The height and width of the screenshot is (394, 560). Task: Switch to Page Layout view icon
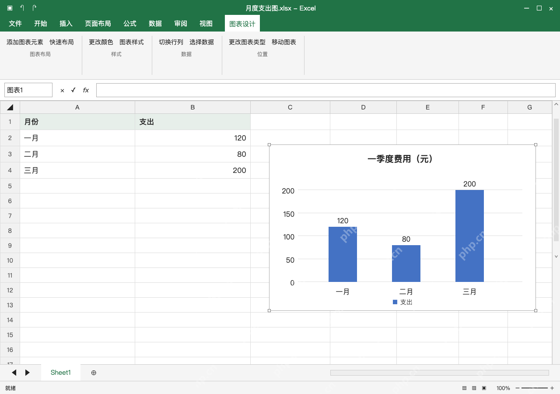pyautogui.click(x=474, y=388)
